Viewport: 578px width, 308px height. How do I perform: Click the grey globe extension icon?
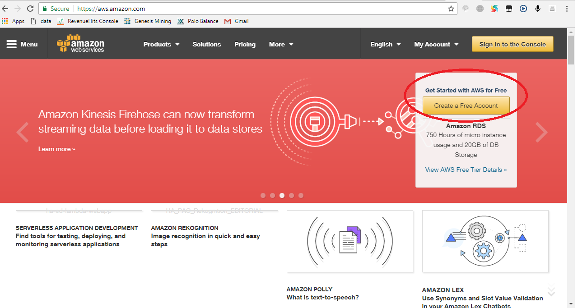pos(480,9)
